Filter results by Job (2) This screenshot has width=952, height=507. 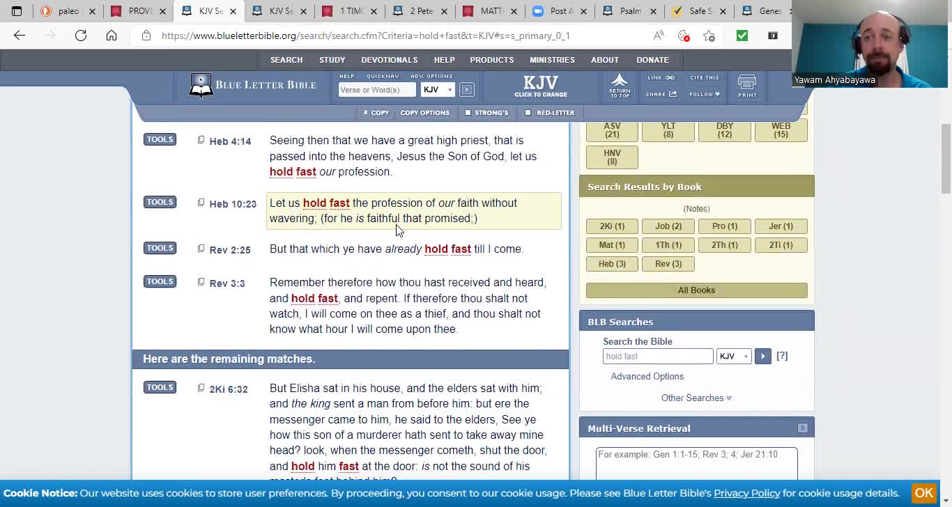[x=668, y=226]
